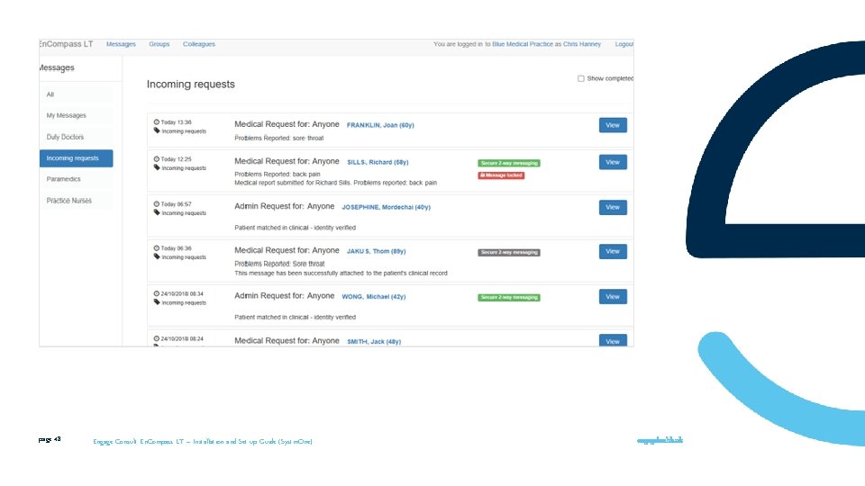Click grey Secure 2-way messaging badge for Jakus
This screenshot has width=865, height=486.
coord(508,252)
